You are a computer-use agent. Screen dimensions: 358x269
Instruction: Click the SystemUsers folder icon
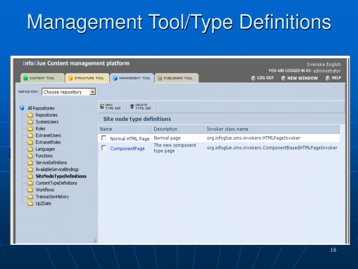pos(30,122)
